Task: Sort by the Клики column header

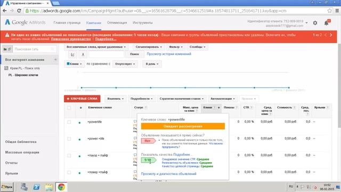Action: pyautogui.click(x=208, y=108)
